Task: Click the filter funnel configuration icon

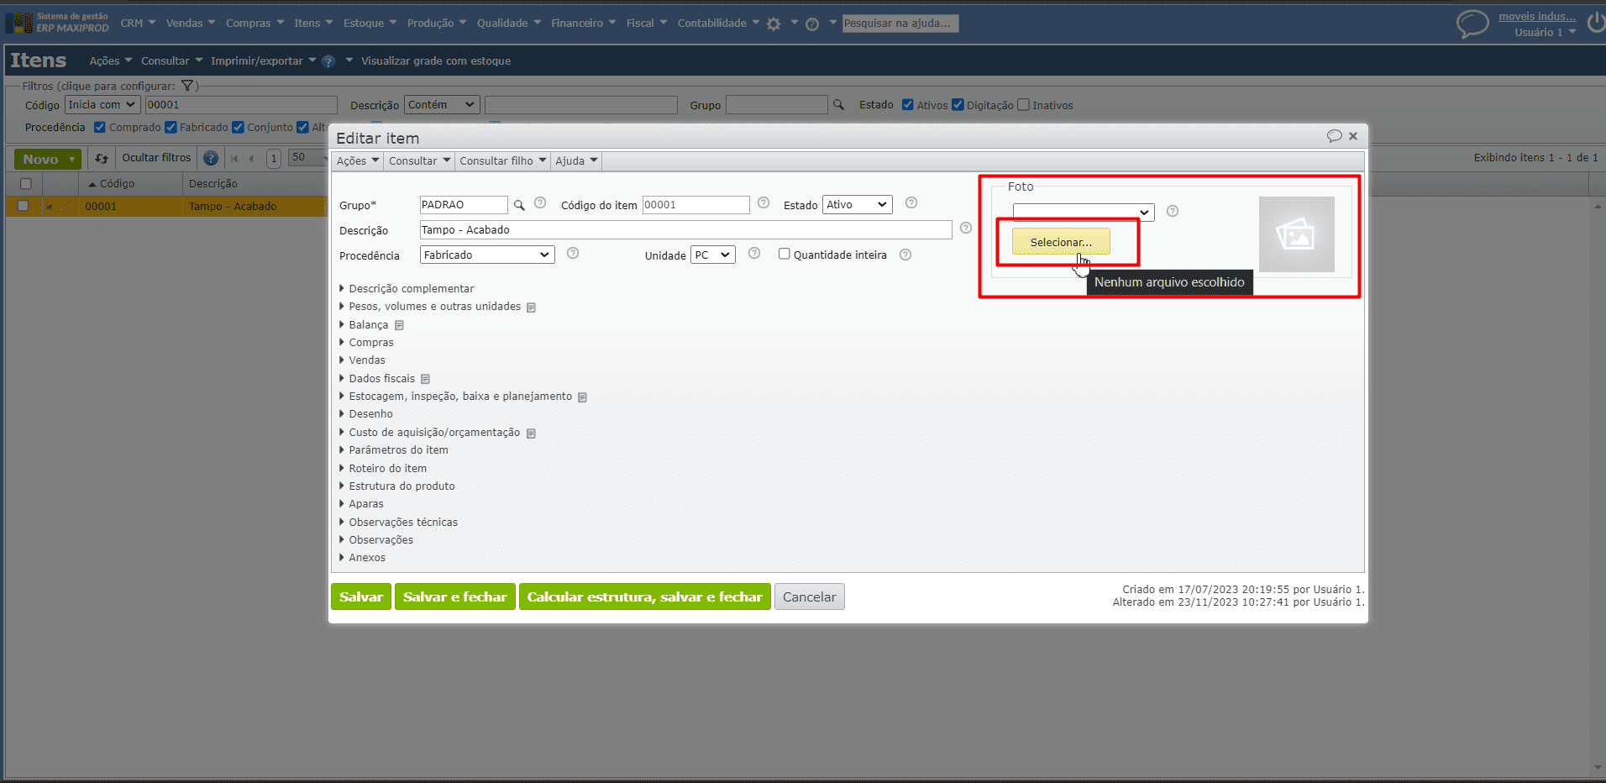Action: [187, 86]
